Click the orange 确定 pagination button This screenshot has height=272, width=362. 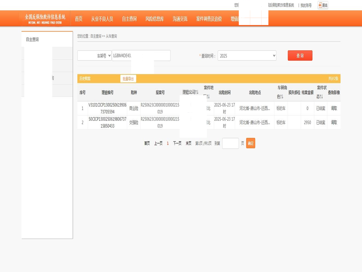click(x=251, y=143)
